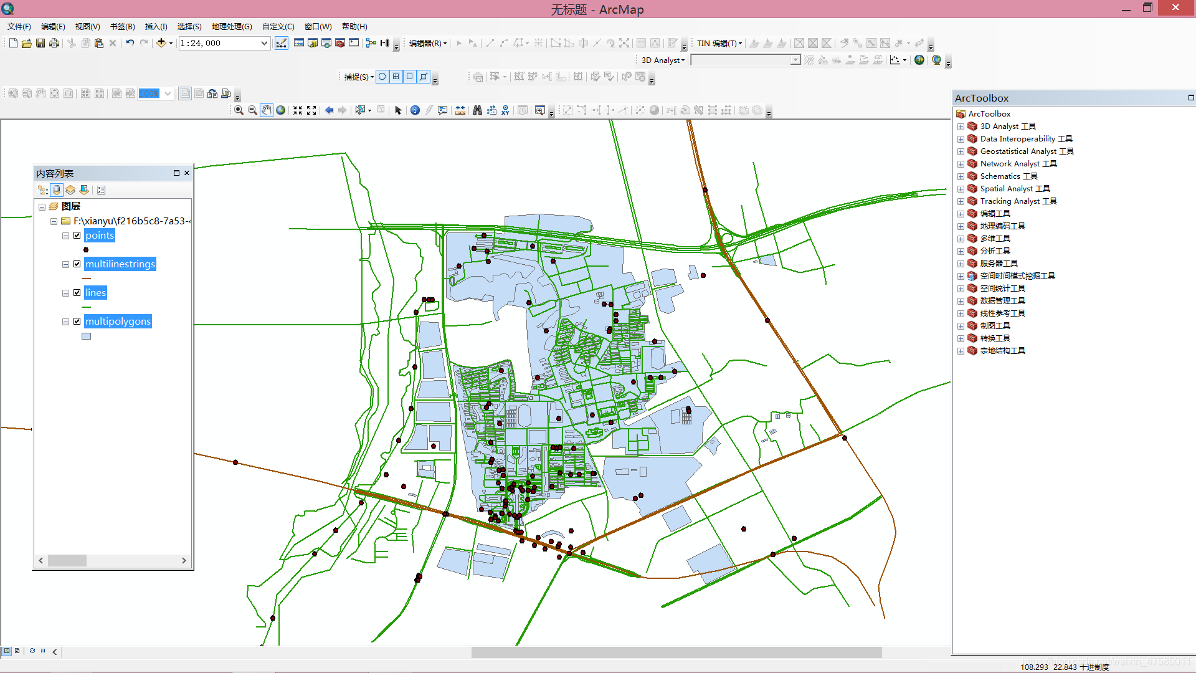Screen dimensions: 1196x673
Task: Click the Add Data button
Action: 161,43
